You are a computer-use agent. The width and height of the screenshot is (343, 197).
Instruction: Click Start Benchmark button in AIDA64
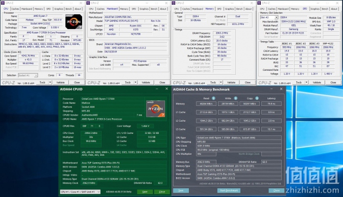tap(229, 190)
